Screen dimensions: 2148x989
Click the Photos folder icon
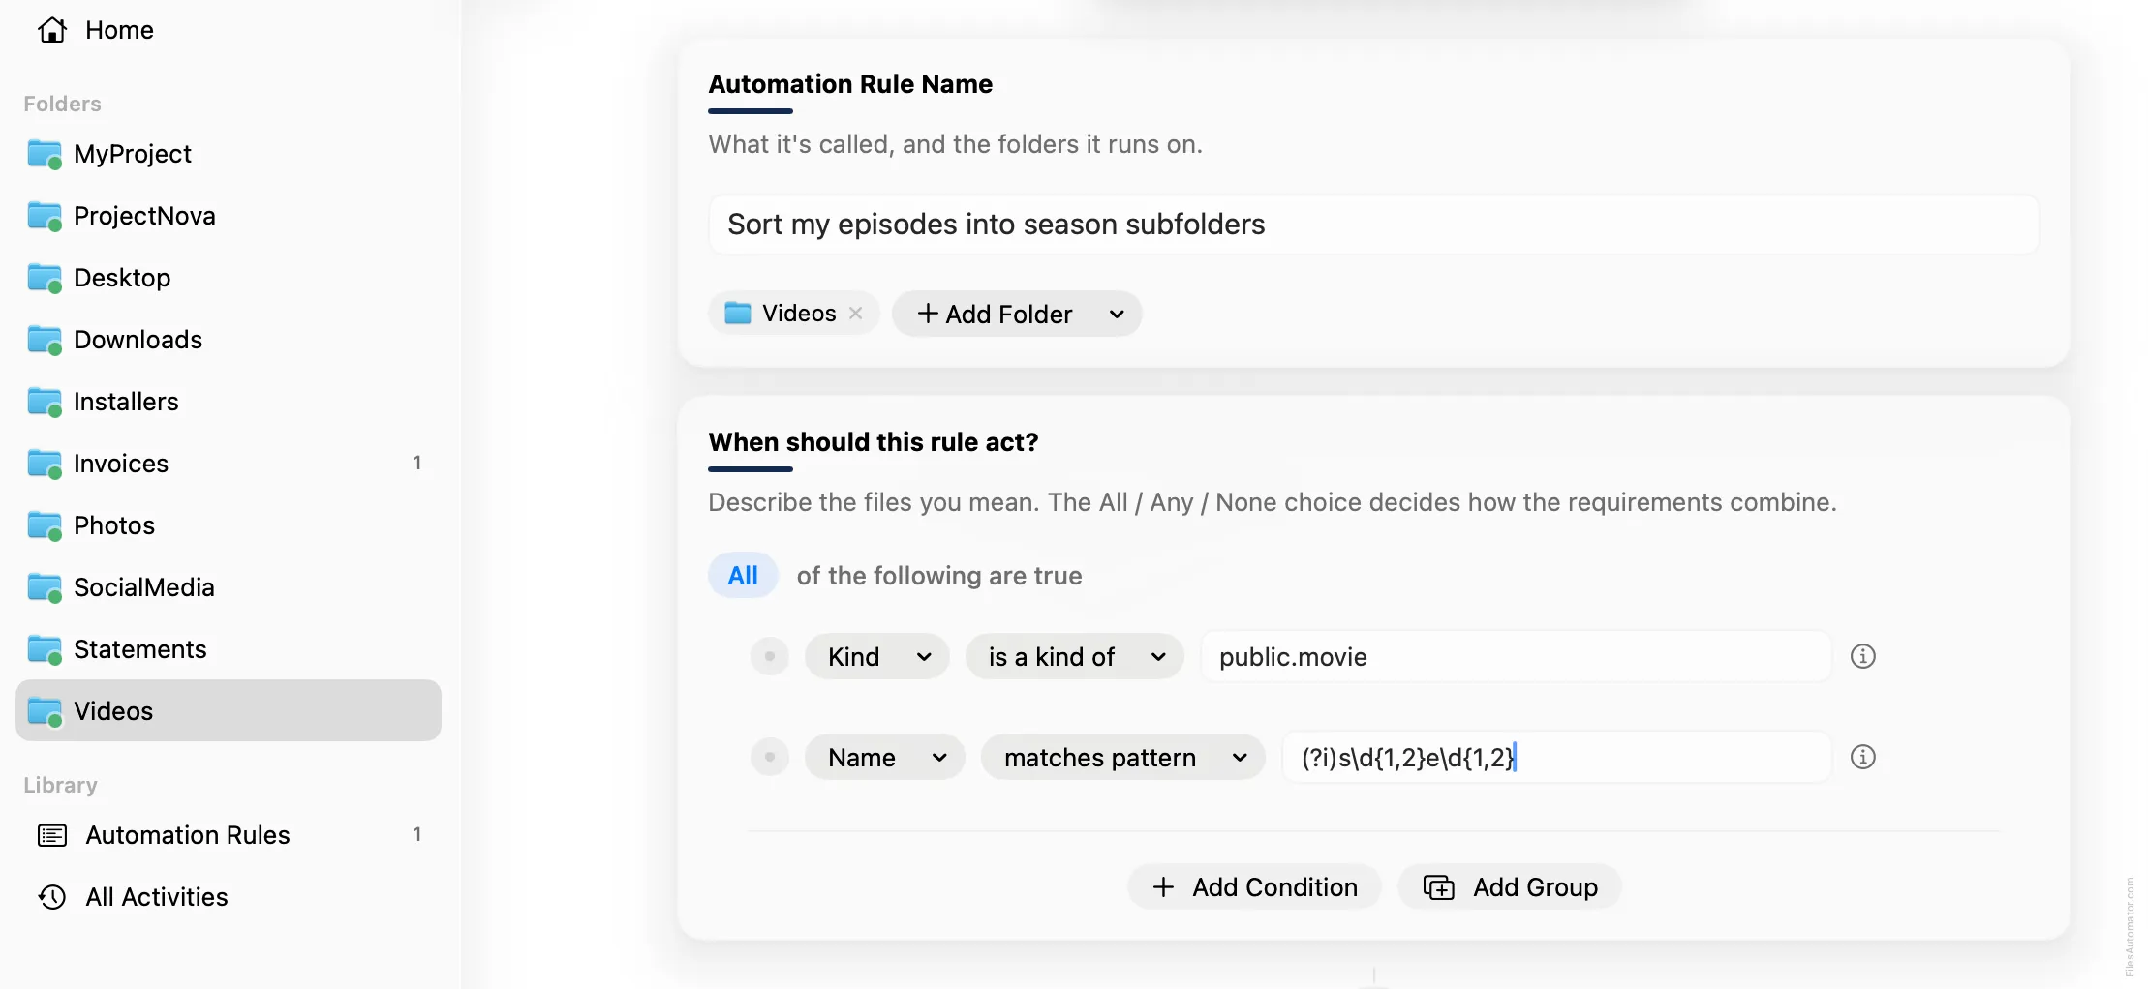point(45,525)
